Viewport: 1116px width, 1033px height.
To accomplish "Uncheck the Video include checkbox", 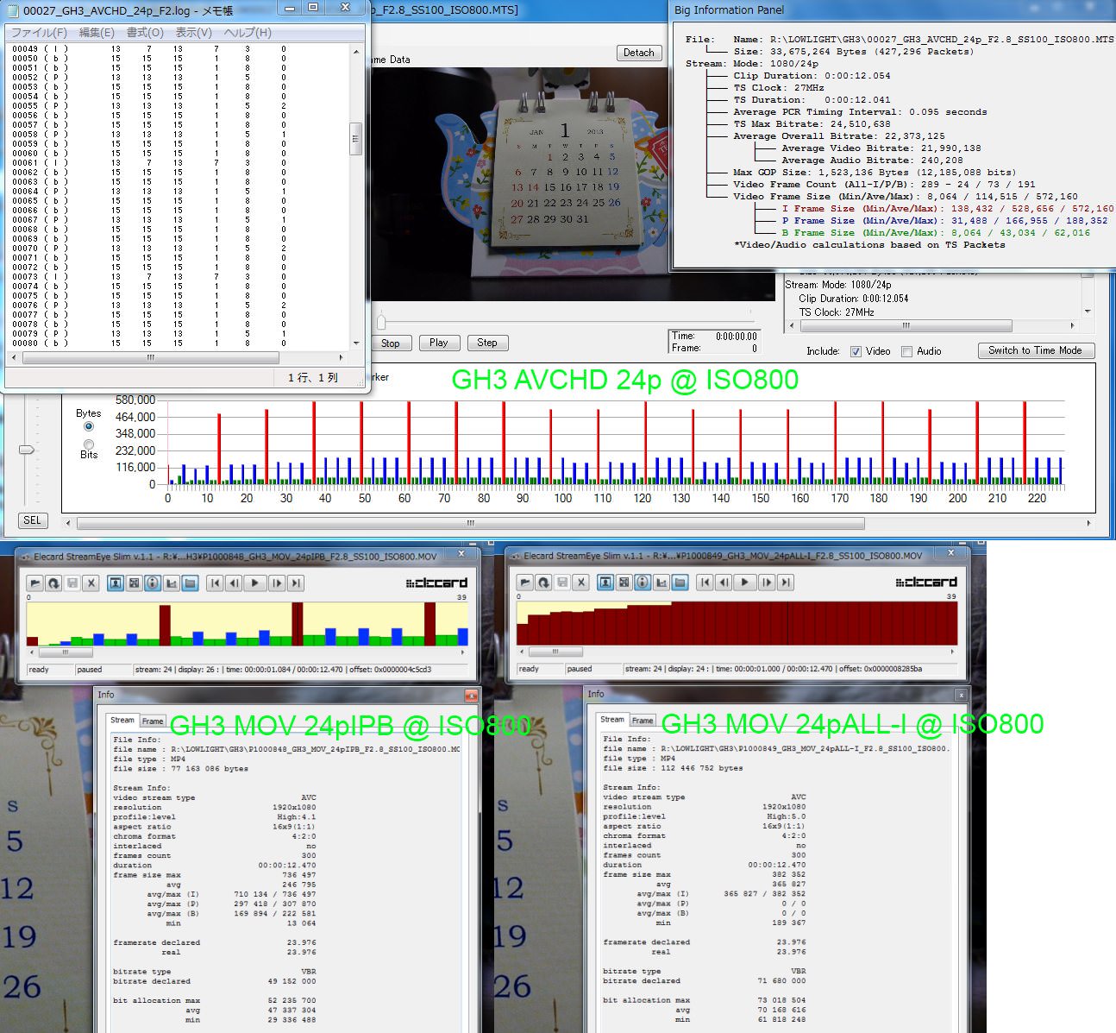I will [856, 351].
